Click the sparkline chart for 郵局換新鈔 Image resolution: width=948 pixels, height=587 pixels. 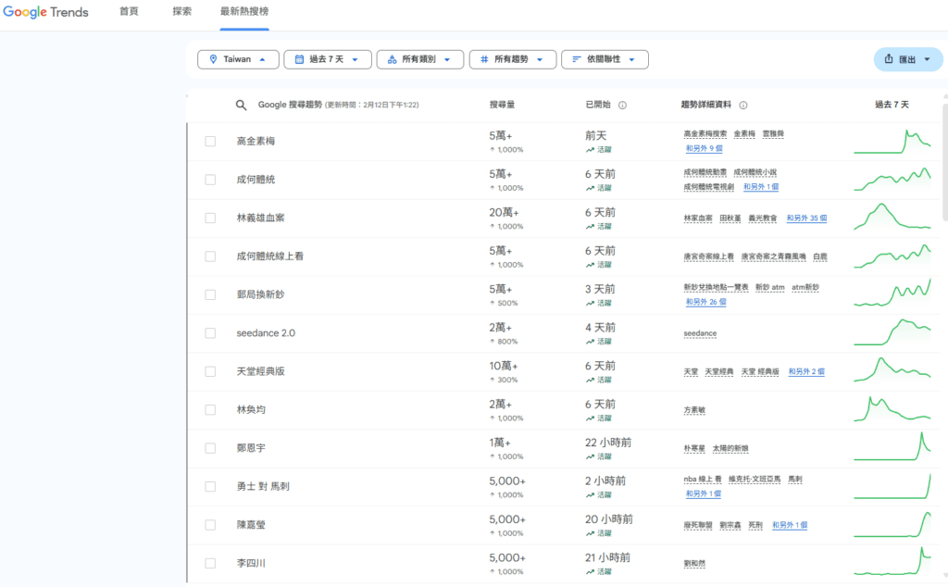tap(892, 294)
